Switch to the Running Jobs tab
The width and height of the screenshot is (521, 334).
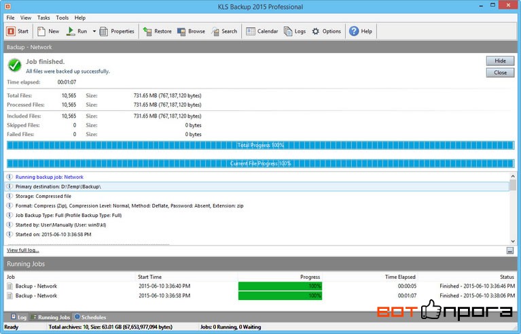[x=50, y=317]
